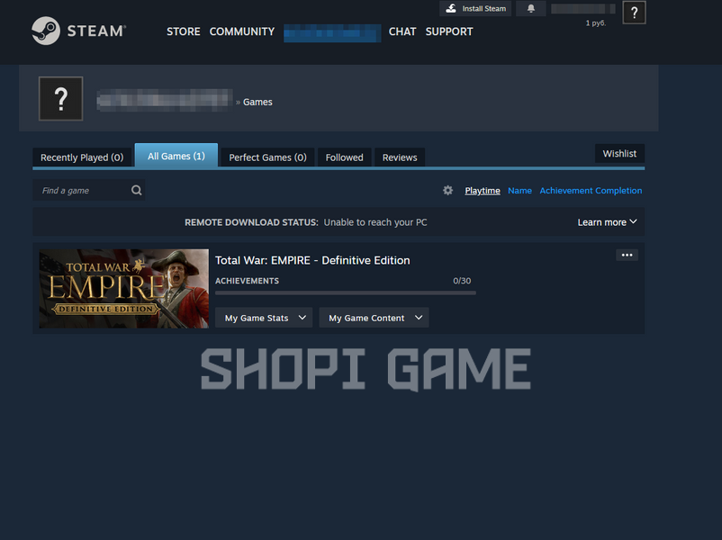The height and width of the screenshot is (540, 722).
Task: Open the three-dots game options menu
Action: pos(627,255)
